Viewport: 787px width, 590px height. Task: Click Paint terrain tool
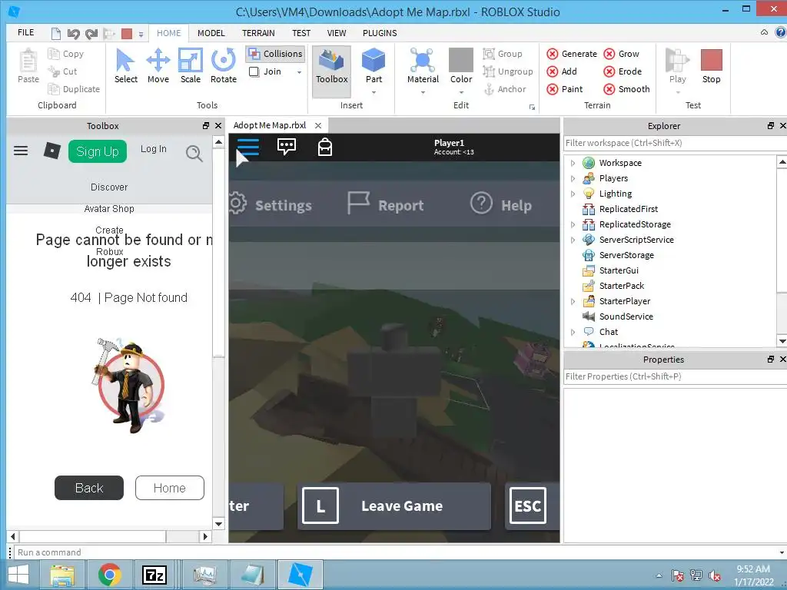tap(565, 89)
